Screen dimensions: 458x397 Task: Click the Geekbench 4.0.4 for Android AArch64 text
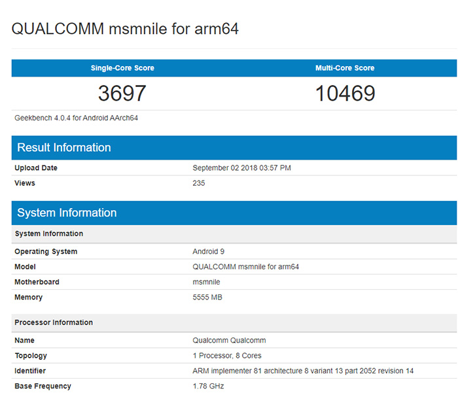point(76,118)
